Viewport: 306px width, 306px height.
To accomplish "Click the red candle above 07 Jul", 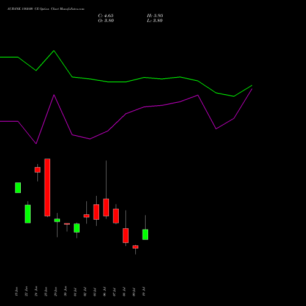I will (116, 216).
